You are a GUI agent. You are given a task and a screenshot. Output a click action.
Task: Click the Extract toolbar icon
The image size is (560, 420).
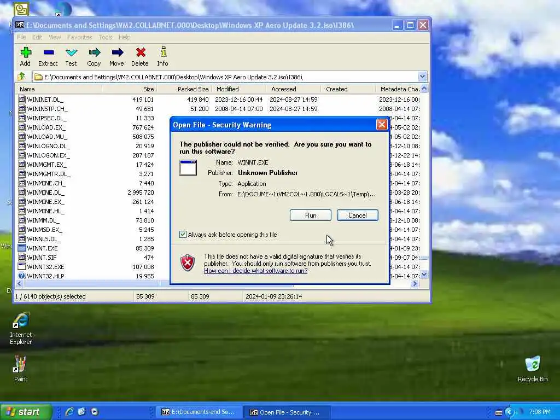point(48,53)
